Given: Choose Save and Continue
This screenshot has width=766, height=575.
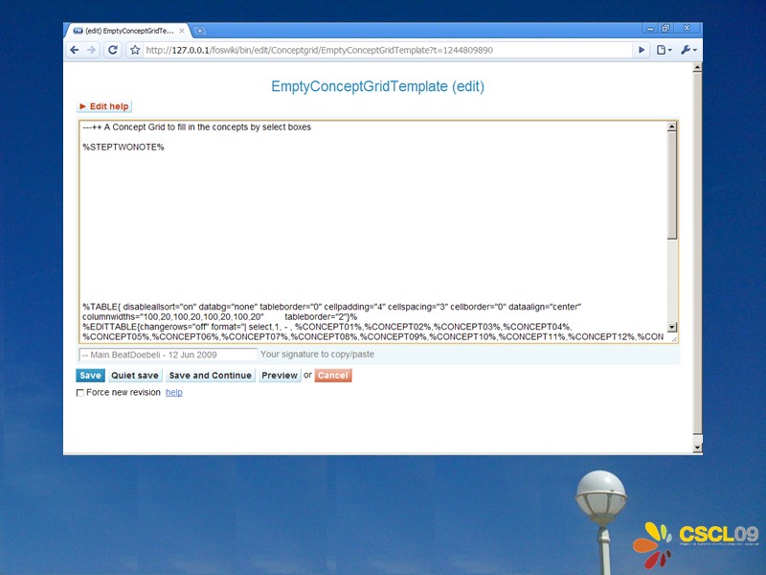Looking at the screenshot, I should click(x=210, y=375).
